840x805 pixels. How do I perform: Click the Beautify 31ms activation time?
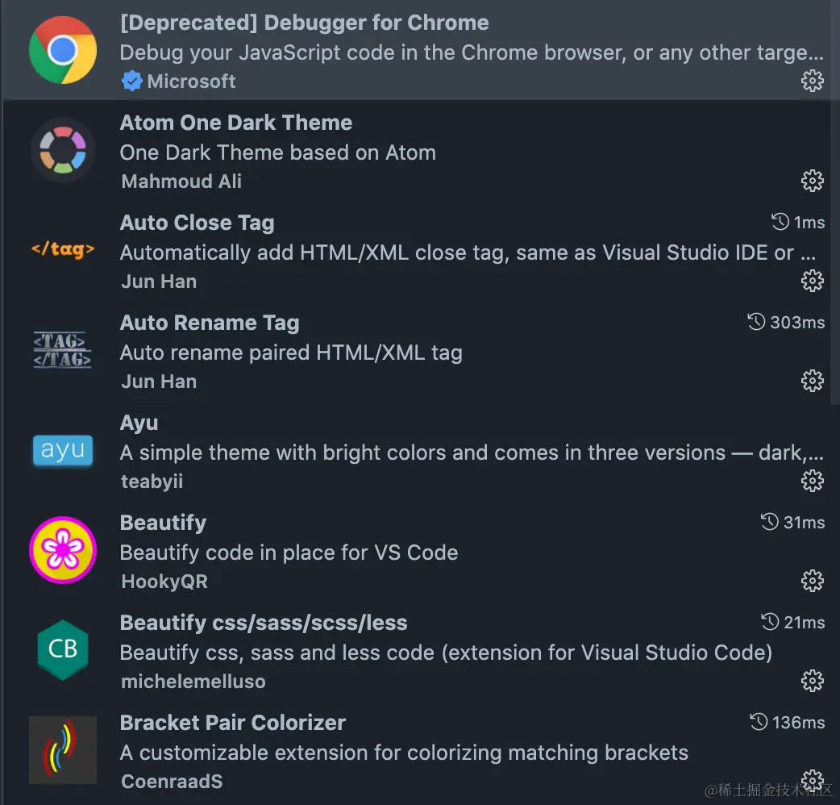(793, 523)
